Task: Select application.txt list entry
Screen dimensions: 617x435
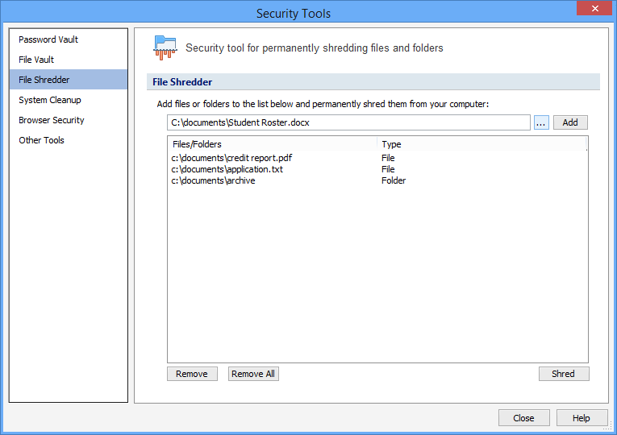Action: coord(227,169)
